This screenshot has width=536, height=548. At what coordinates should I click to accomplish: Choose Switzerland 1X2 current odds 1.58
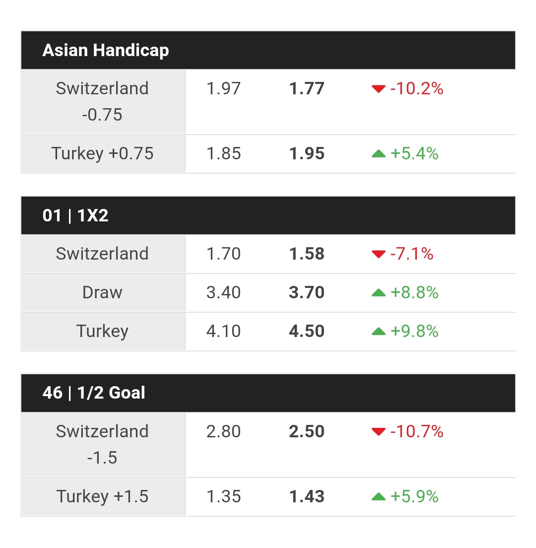307,254
